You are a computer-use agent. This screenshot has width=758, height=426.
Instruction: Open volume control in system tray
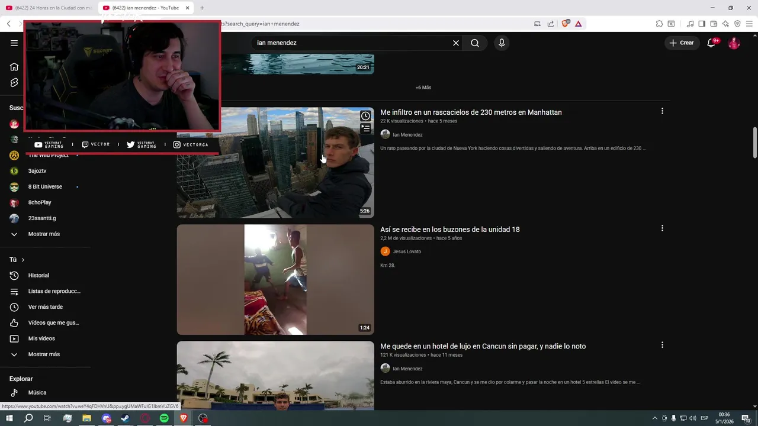click(693, 418)
